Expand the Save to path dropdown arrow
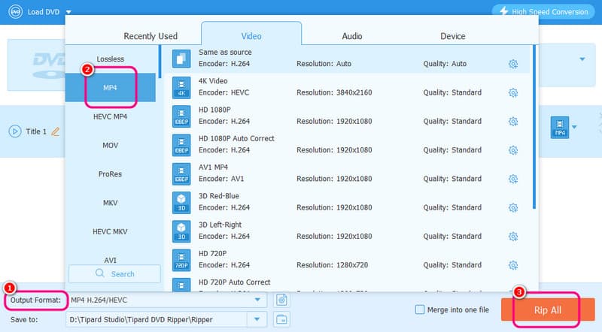Image resolution: width=602 pixels, height=332 pixels. click(x=257, y=319)
